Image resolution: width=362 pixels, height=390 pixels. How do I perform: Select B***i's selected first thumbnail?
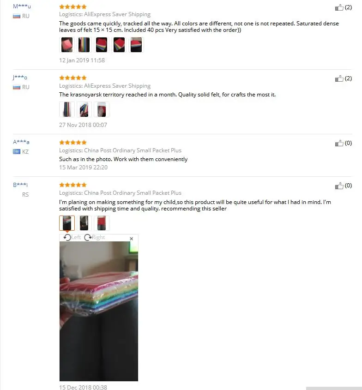[x=67, y=223]
